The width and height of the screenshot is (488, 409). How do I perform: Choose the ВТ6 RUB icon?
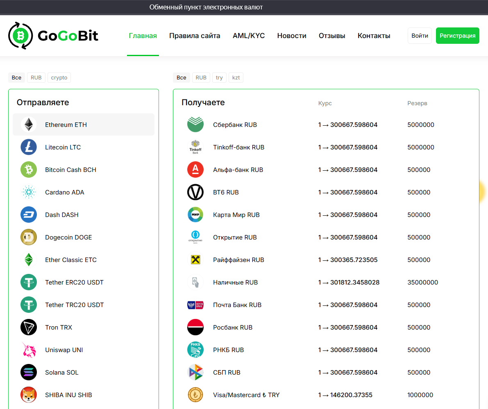click(x=195, y=192)
